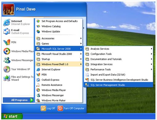The image size is (157, 120).
Task: Click the Windows Movie Maker label
Action: pos(54,101)
